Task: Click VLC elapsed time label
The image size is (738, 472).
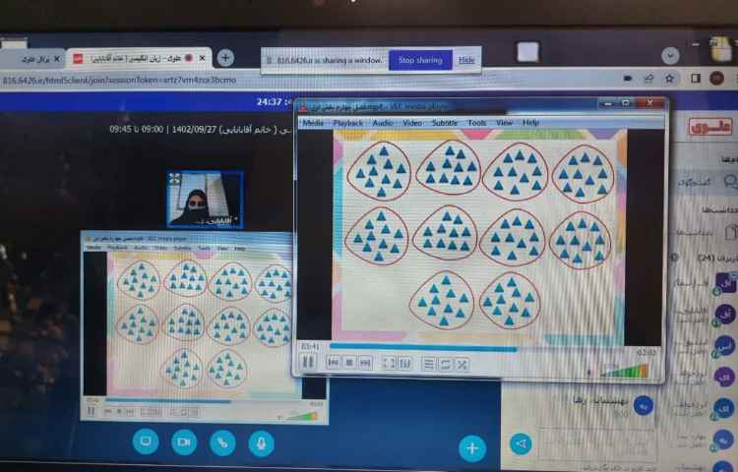Action: click(x=310, y=346)
